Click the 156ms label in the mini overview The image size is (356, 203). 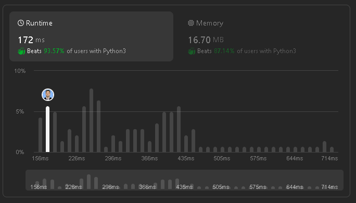39,187
